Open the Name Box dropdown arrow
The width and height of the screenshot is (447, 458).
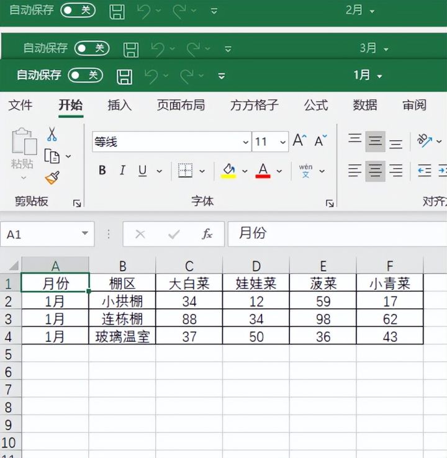click(85, 233)
